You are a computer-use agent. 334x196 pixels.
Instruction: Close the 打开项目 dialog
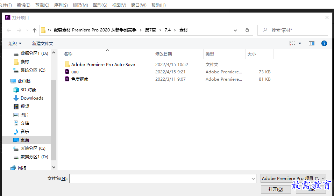(327, 18)
